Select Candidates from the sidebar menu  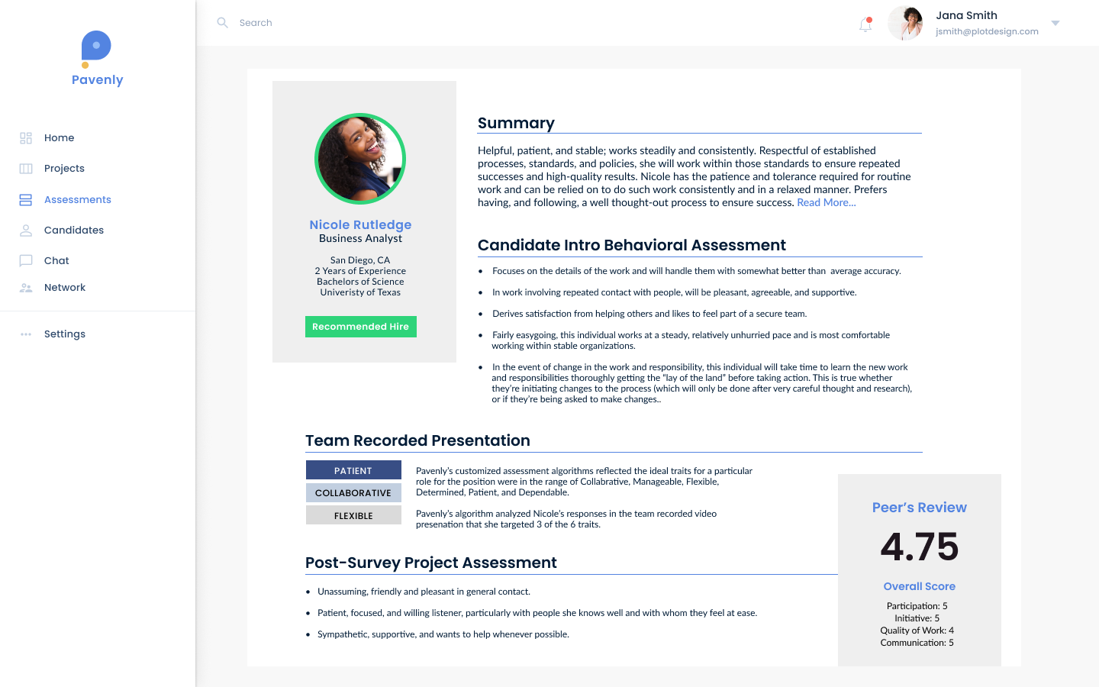[74, 230]
